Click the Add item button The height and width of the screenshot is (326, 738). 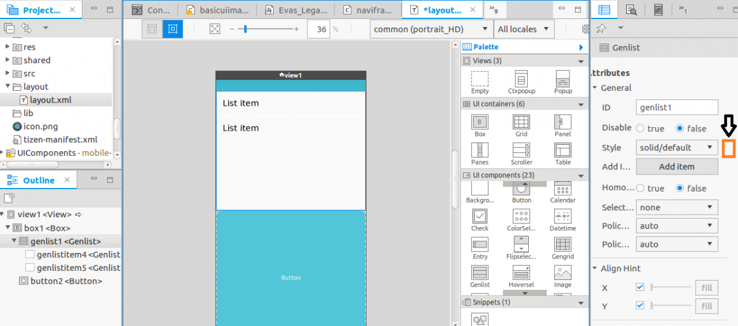pos(676,166)
